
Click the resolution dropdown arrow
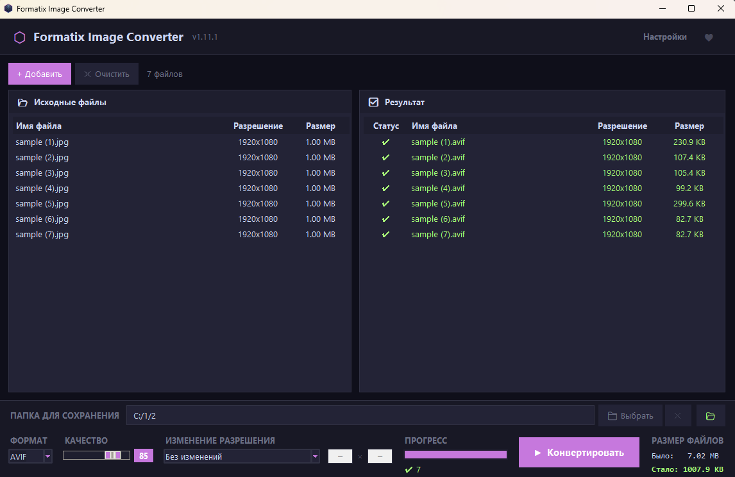click(x=316, y=456)
